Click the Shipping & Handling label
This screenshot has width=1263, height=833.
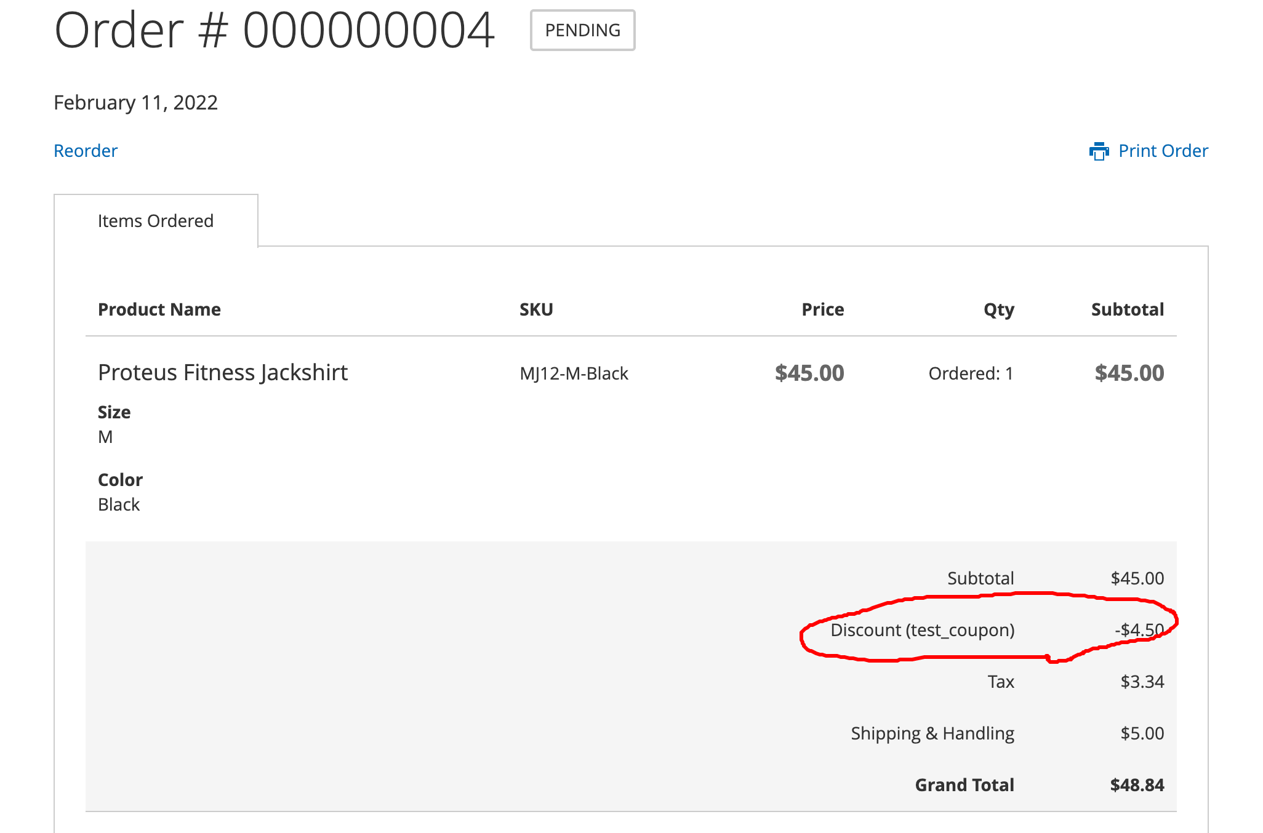click(x=932, y=733)
